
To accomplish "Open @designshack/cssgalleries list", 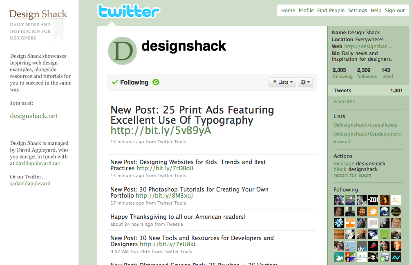I will pyautogui.click(x=365, y=125).
